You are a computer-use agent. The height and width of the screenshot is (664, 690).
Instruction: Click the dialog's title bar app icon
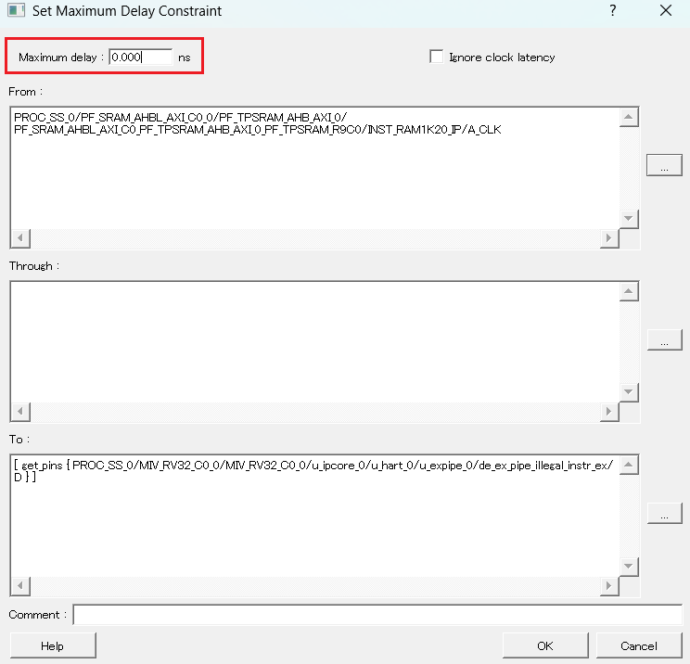click(x=16, y=11)
